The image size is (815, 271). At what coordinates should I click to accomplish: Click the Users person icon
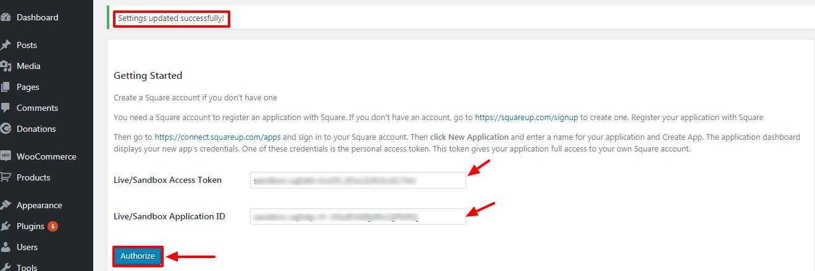6,247
